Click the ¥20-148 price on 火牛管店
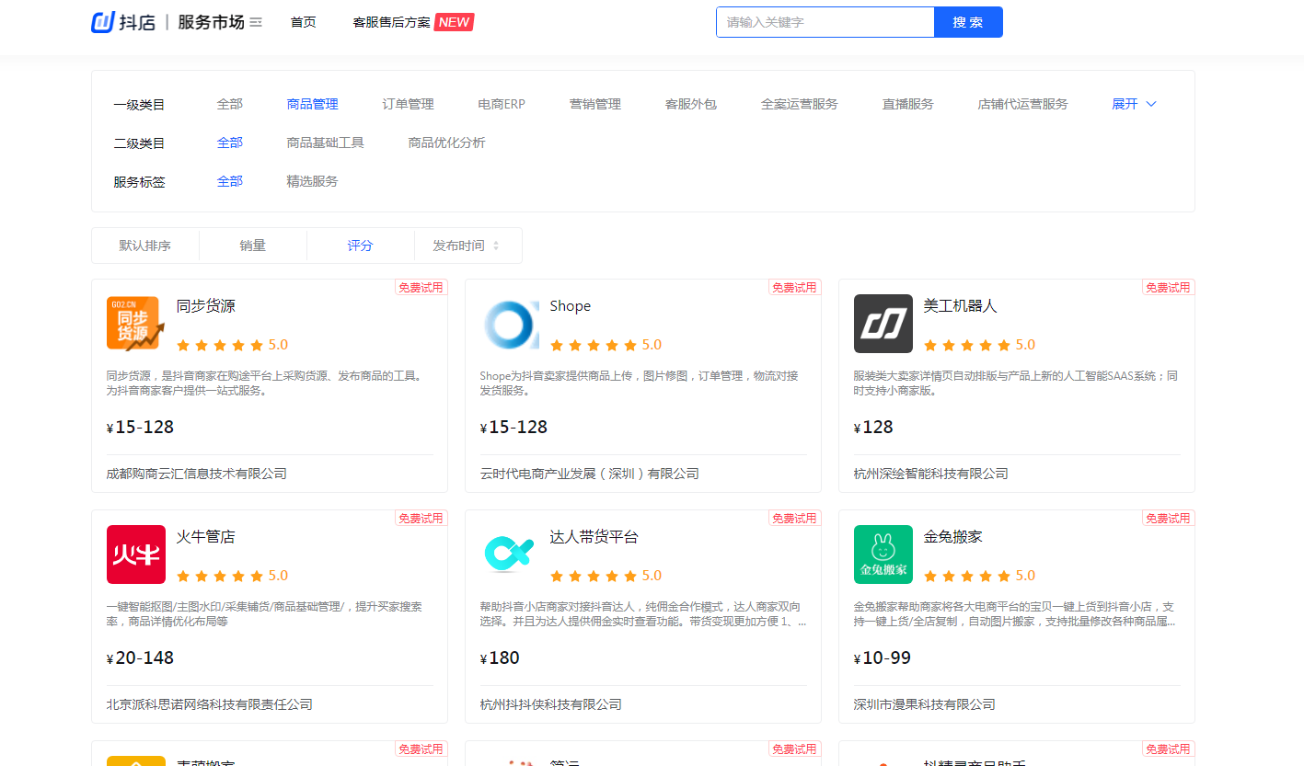 [141, 657]
